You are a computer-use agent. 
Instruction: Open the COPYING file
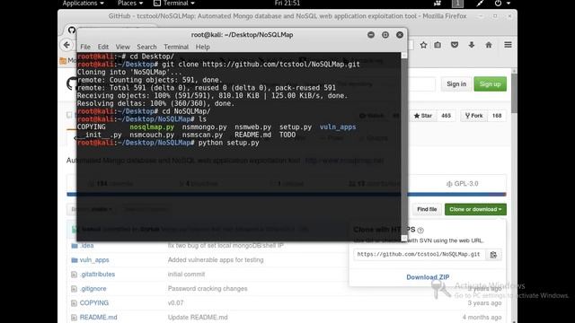94,303
